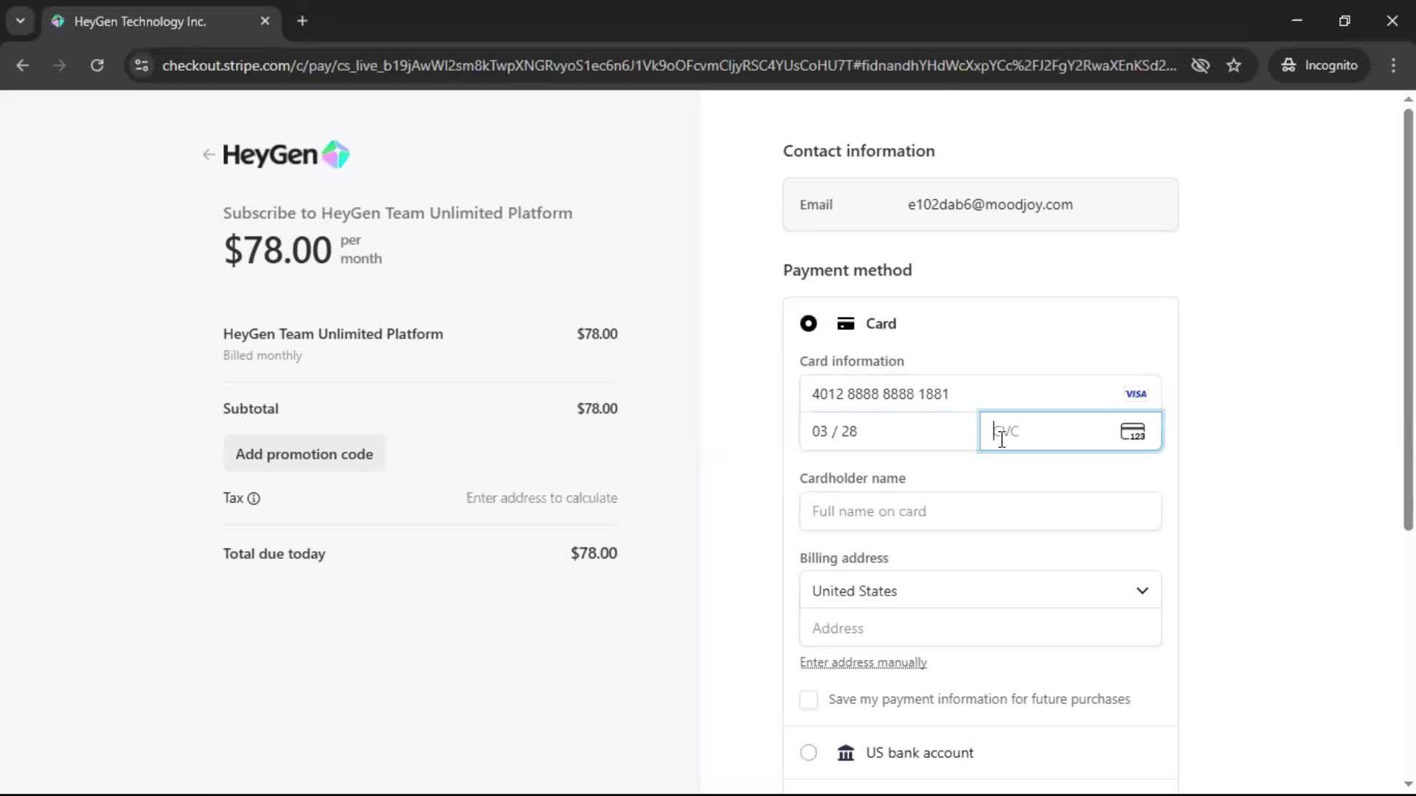The height and width of the screenshot is (796, 1416).
Task: Click the Incognito indicator button
Action: (1319, 66)
